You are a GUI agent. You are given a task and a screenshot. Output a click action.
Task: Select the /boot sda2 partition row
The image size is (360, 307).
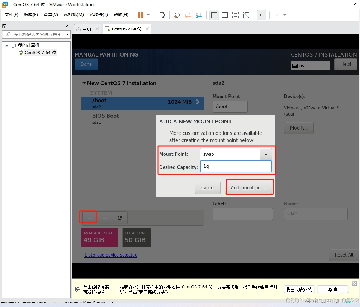point(142,103)
